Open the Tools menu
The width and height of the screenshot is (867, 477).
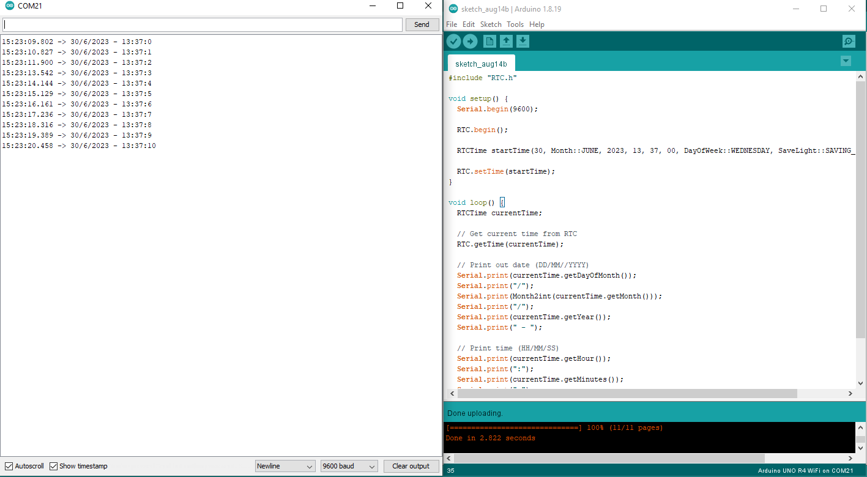515,24
